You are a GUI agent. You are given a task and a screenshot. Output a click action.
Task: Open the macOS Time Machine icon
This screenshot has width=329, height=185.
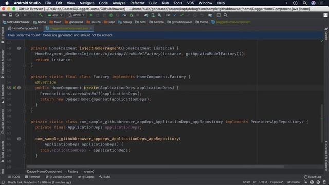pos(295,3)
